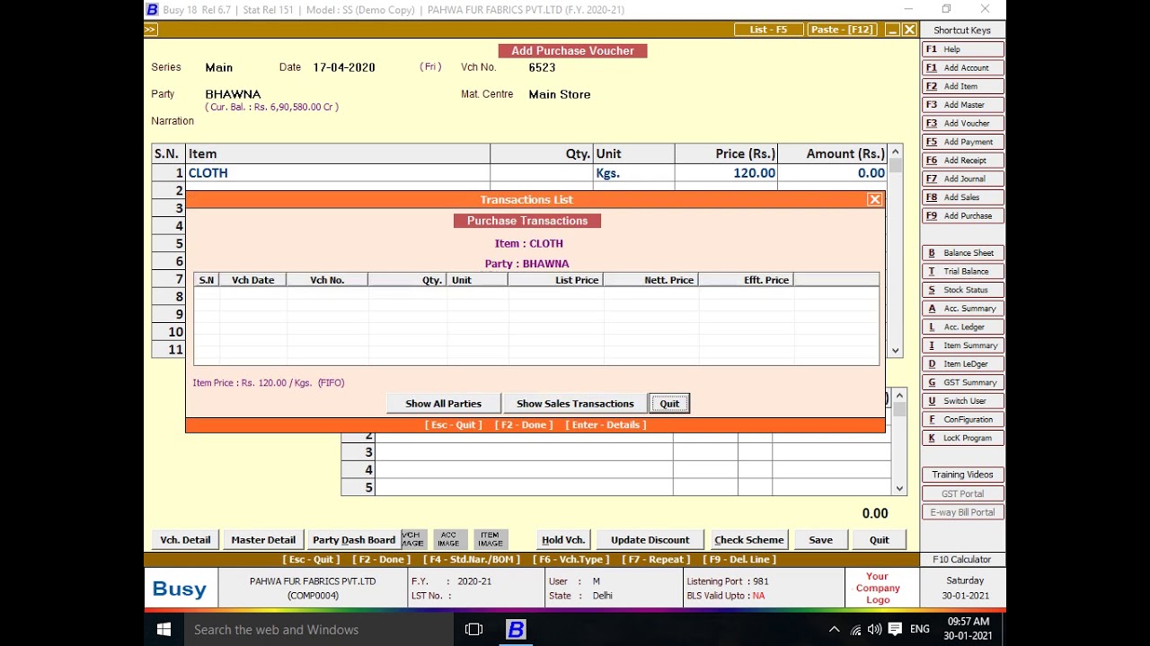Open GST Portal link
The image size is (1150, 646).
(963, 493)
